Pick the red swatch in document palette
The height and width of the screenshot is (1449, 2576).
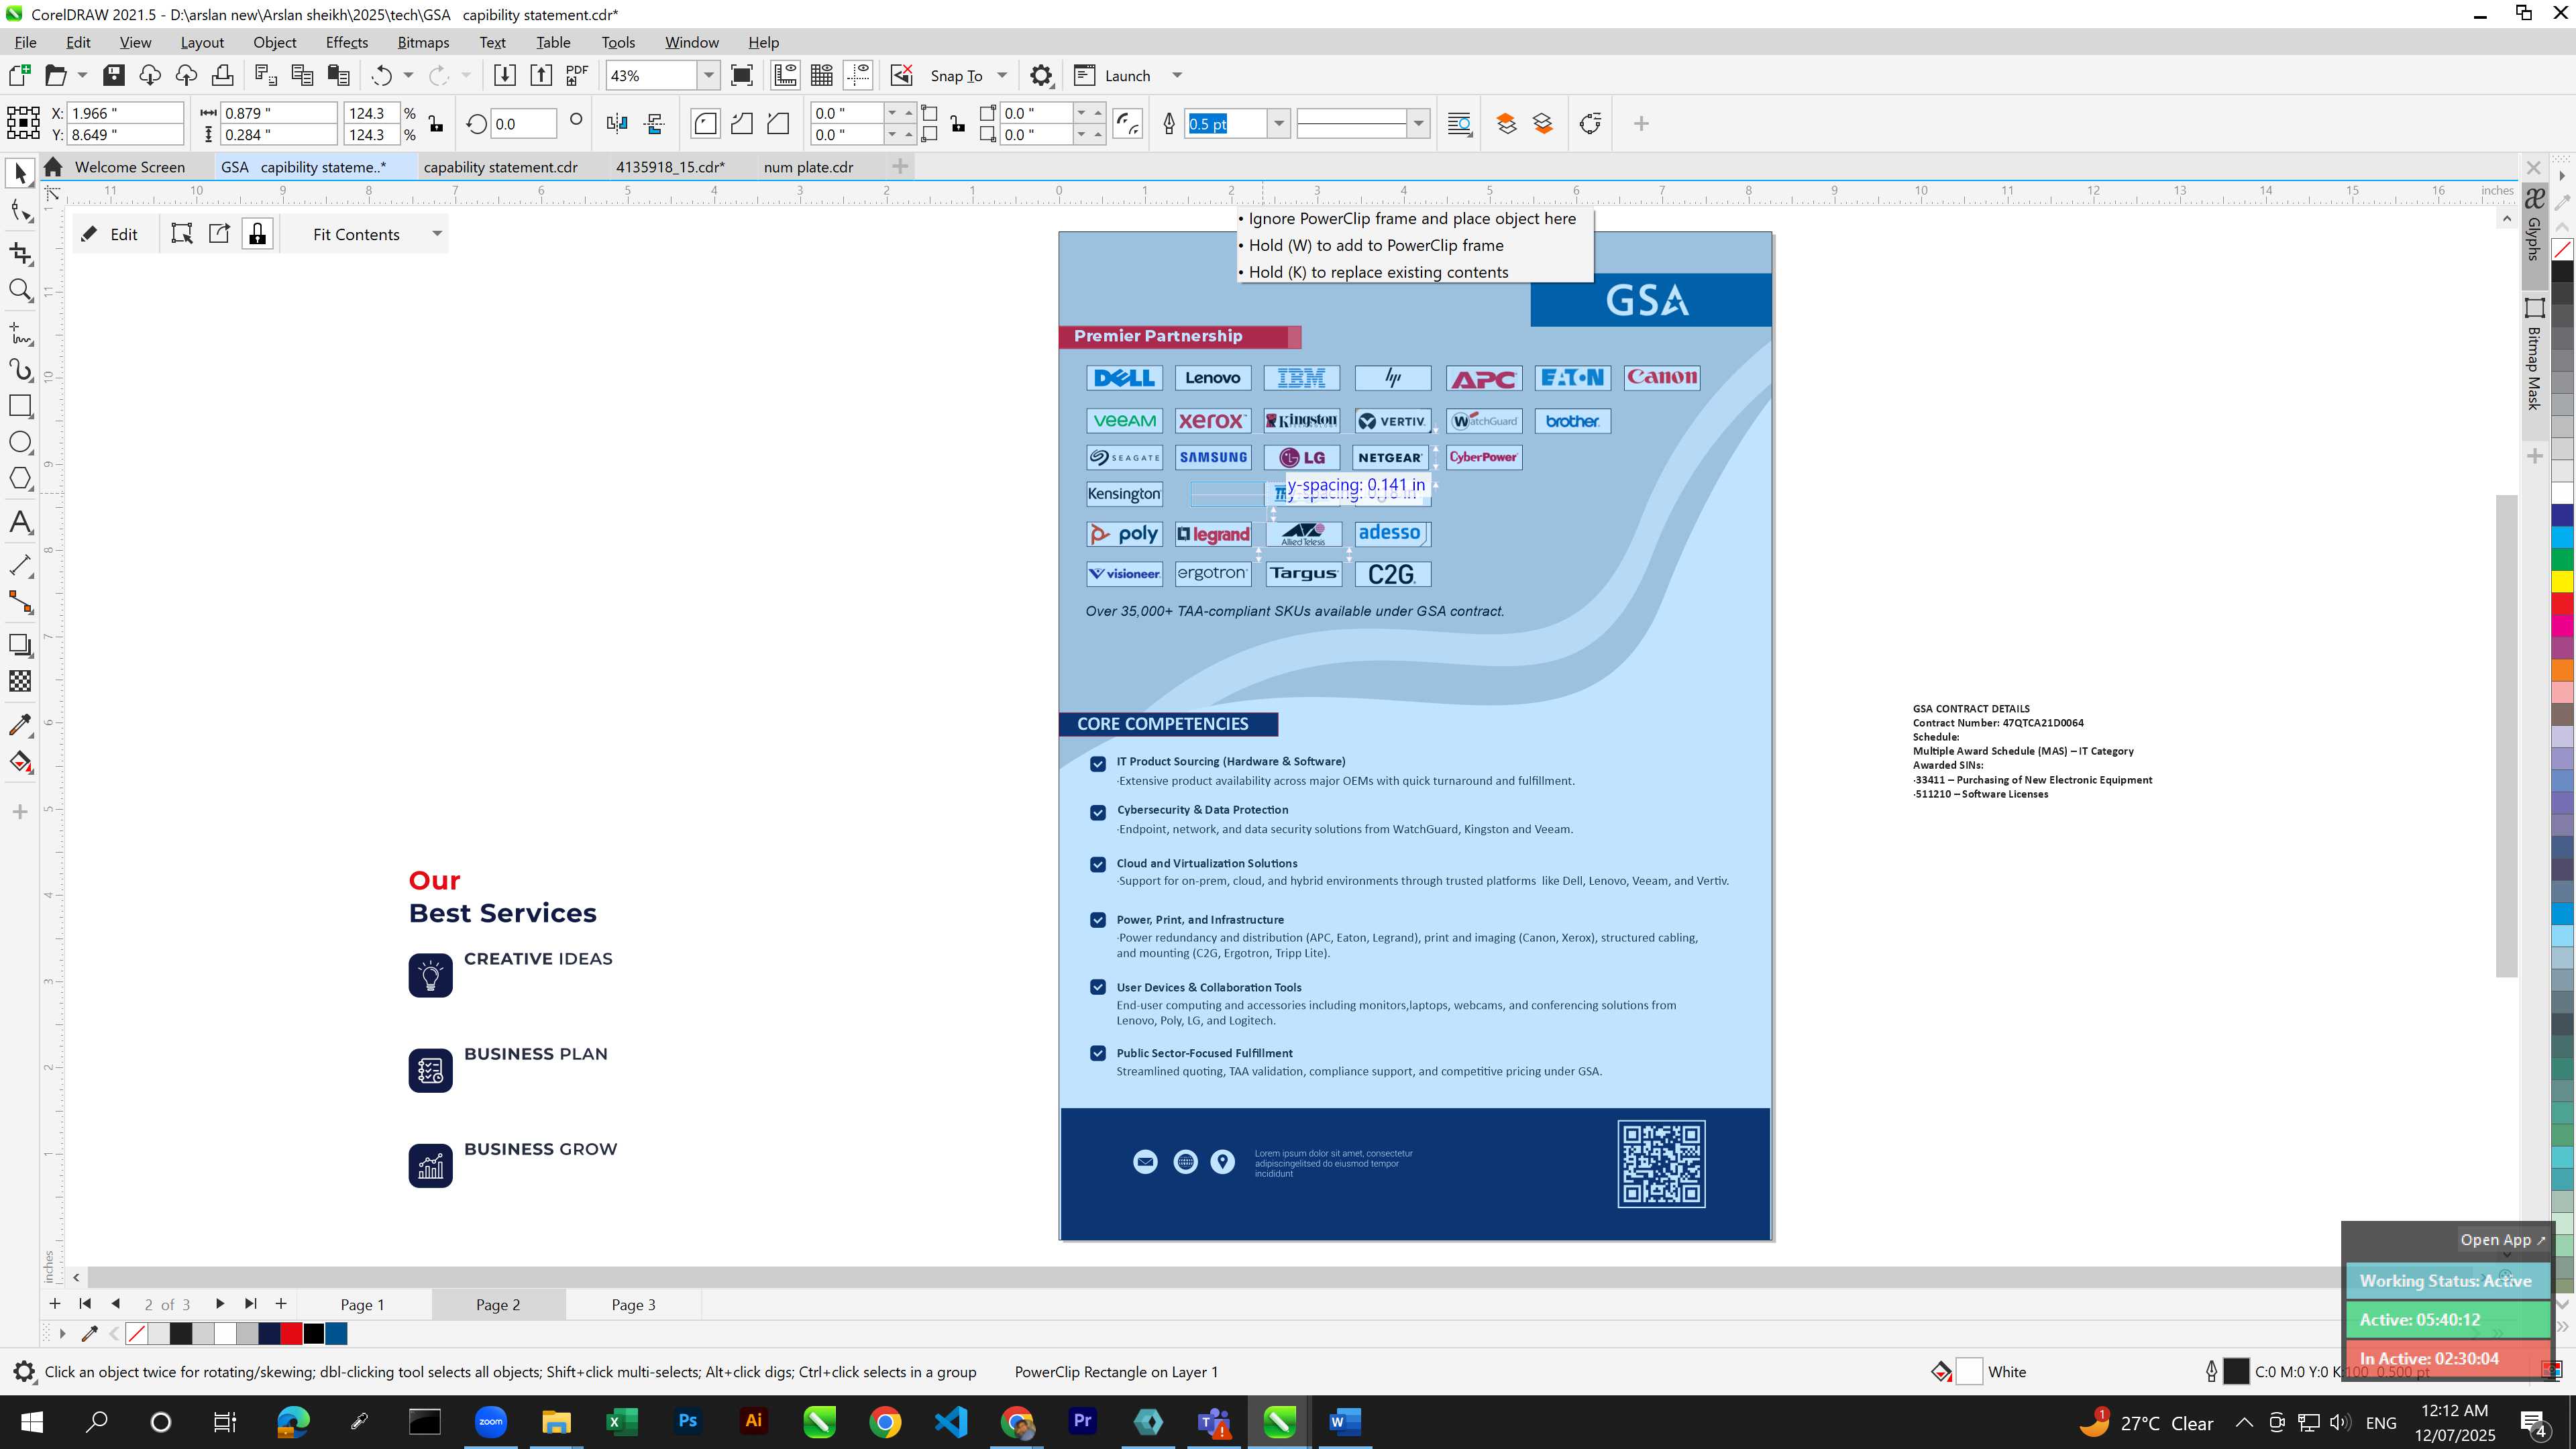coord(291,1333)
